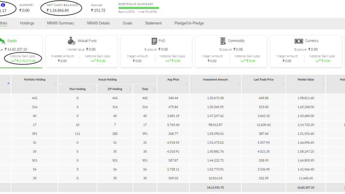Select the Commodity card
Screen dimensions: 345x194
(231, 51)
